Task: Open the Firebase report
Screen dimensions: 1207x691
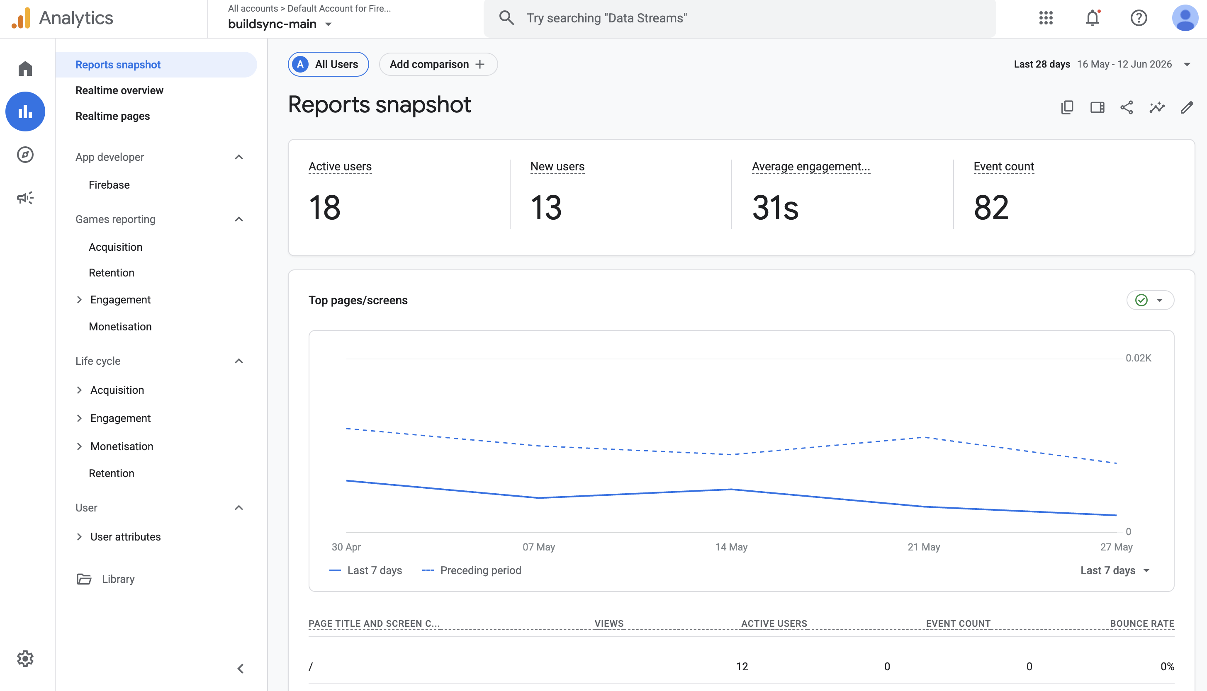Action: click(109, 184)
